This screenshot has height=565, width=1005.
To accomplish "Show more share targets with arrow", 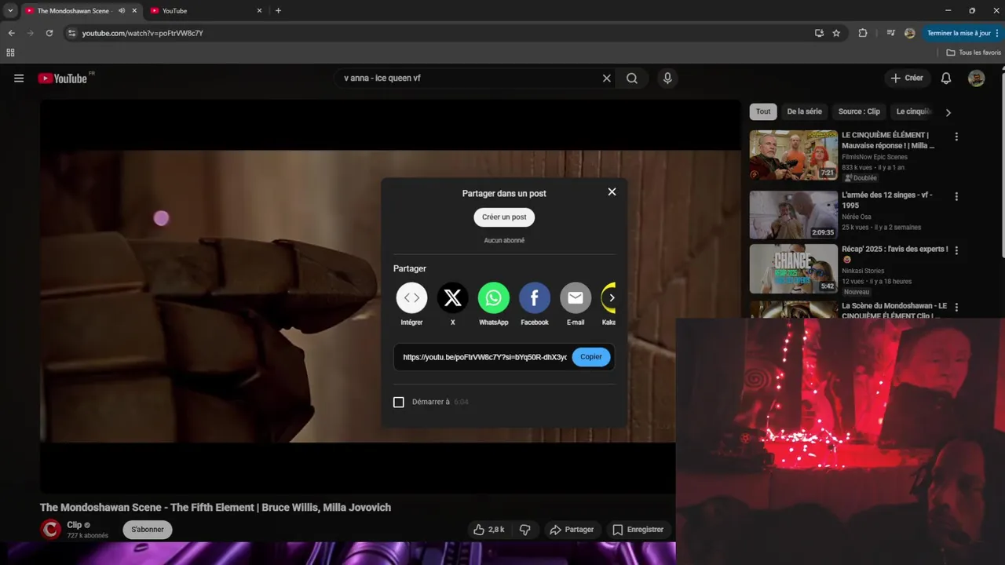I will [x=611, y=298].
